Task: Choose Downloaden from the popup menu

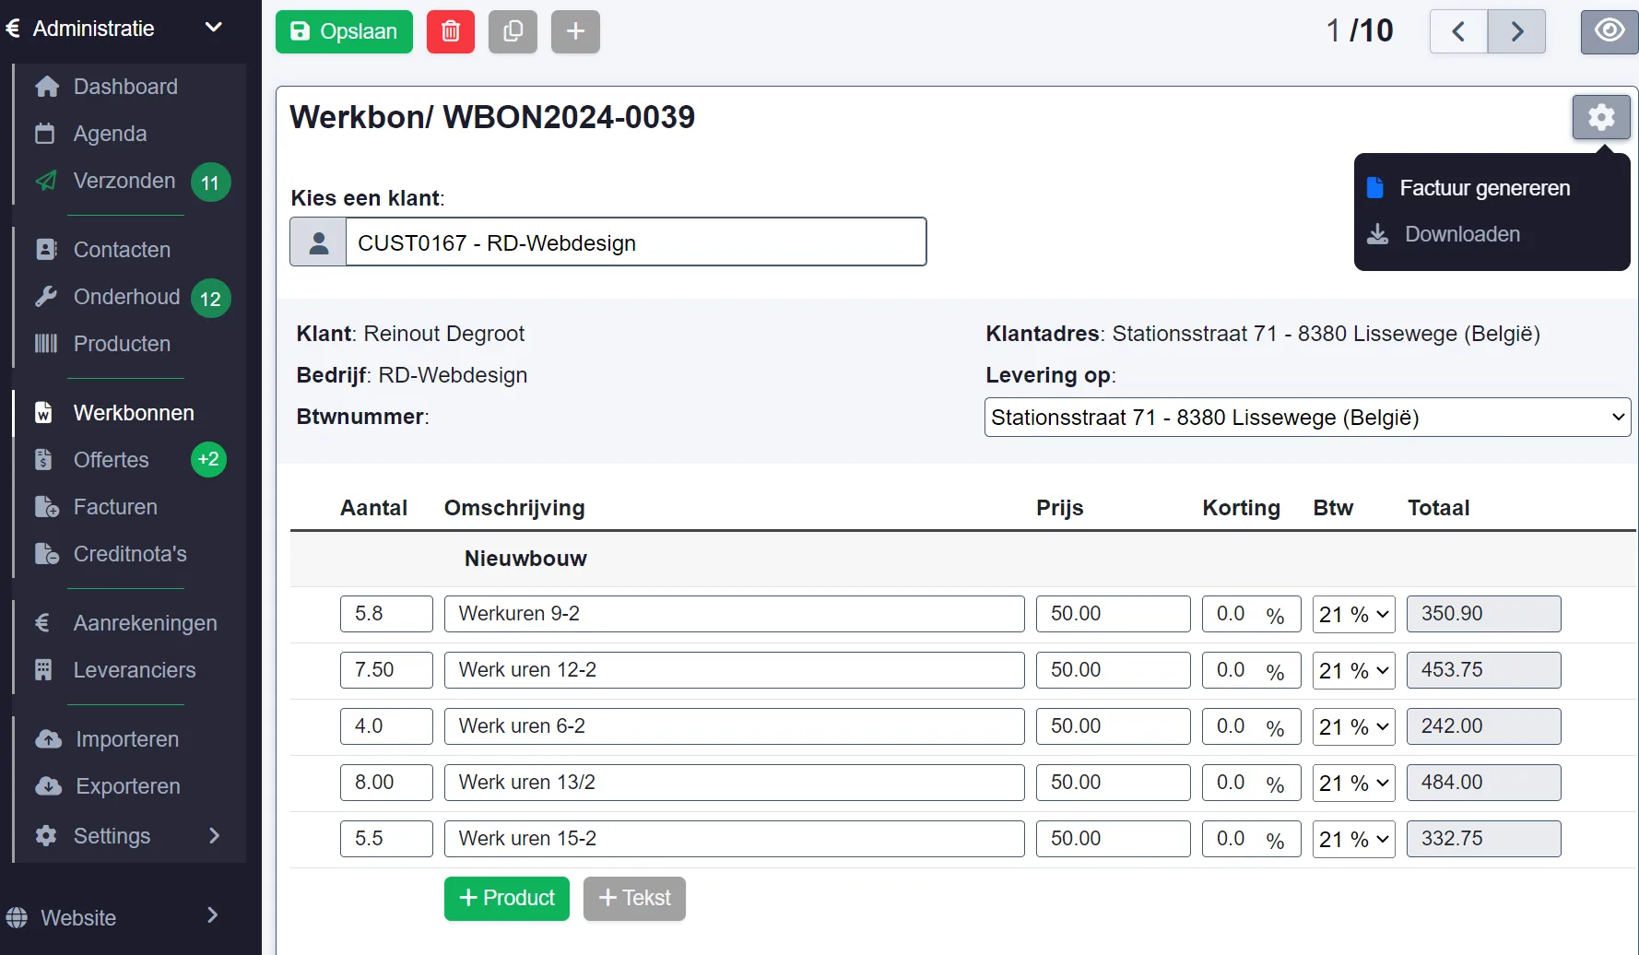Action: click(x=1461, y=234)
